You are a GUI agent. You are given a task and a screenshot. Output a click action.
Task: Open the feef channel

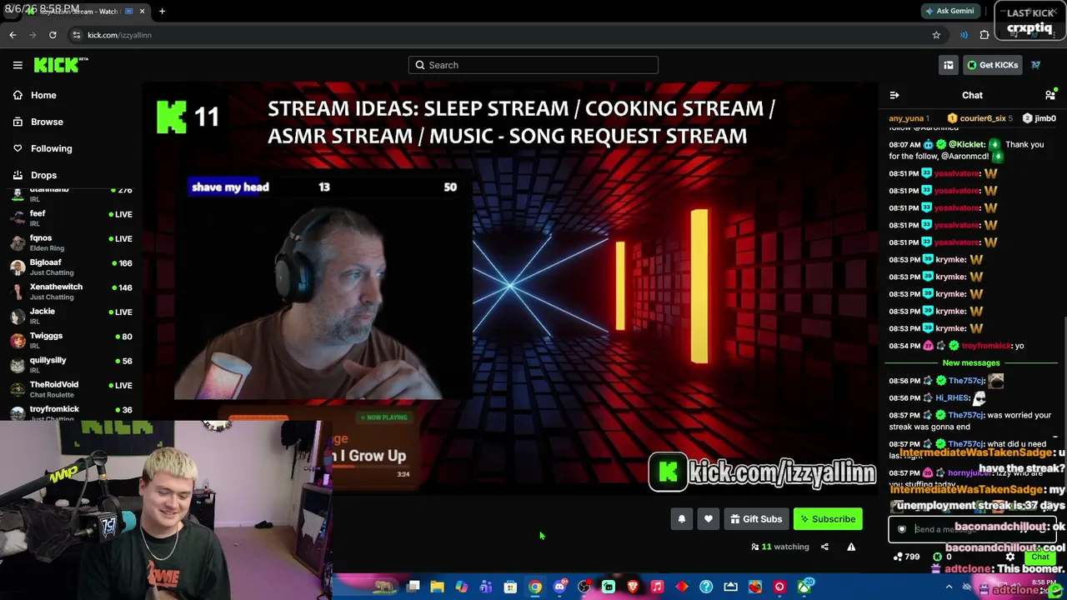[x=71, y=217]
